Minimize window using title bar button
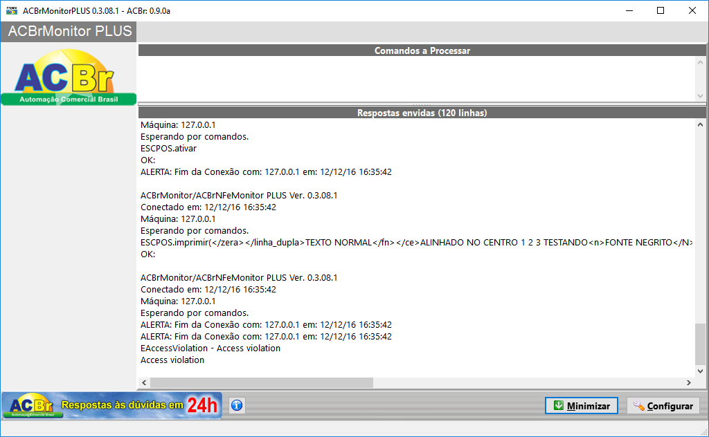The width and height of the screenshot is (709, 437). click(x=629, y=10)
